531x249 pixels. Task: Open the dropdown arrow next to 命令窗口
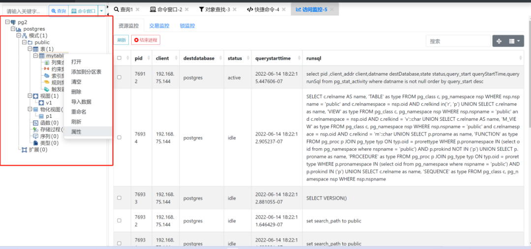[102, 11]
